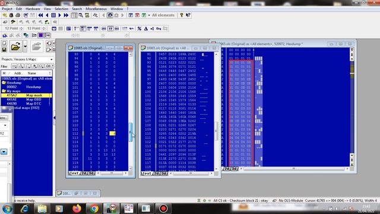The width and height of the screenshot is (380, 214).
Task: Select Map DTC entry 44690
Action: pos(26,103)
